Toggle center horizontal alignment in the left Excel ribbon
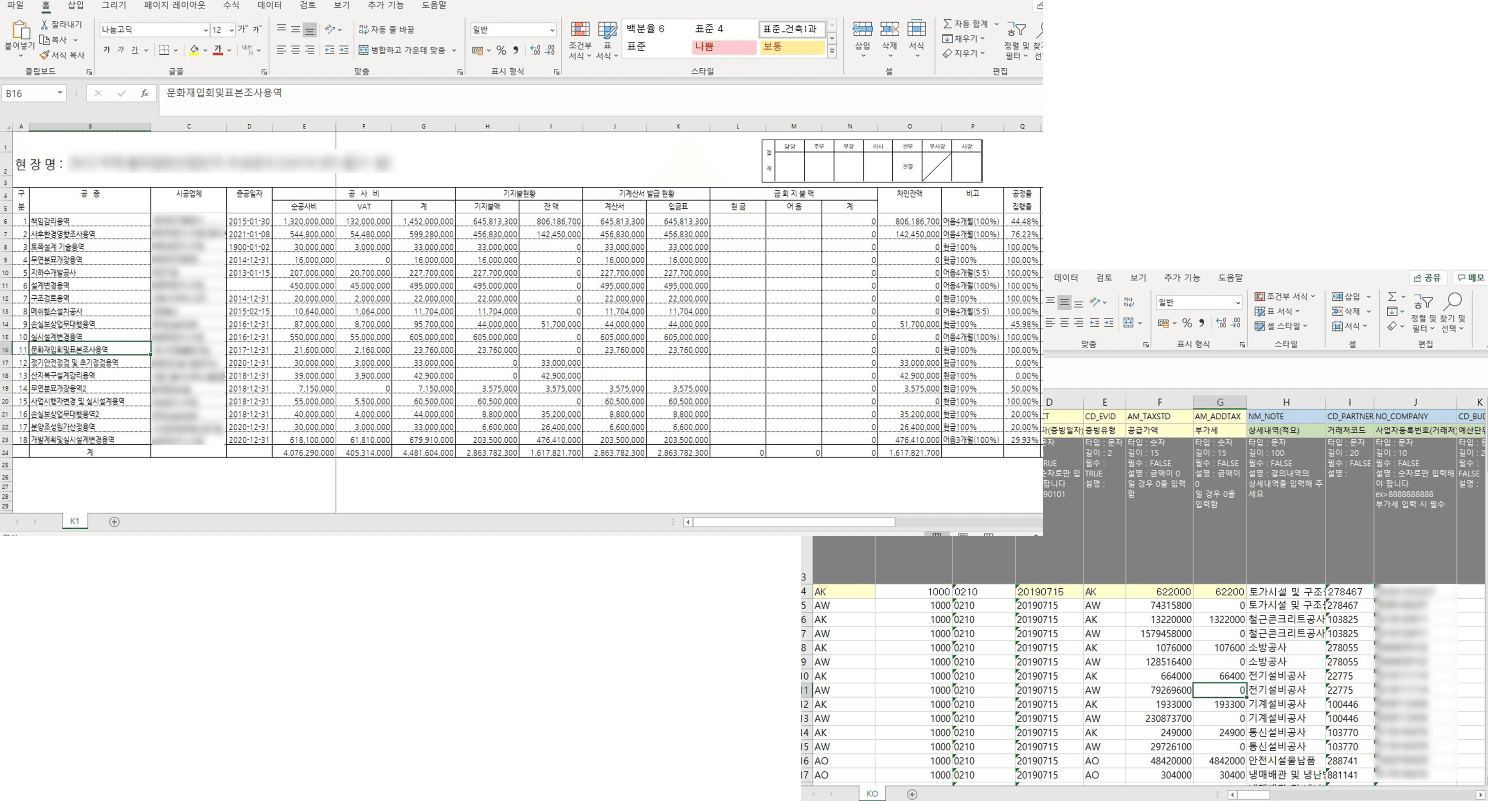This screenshot has width=1488, height=801. 295,50
